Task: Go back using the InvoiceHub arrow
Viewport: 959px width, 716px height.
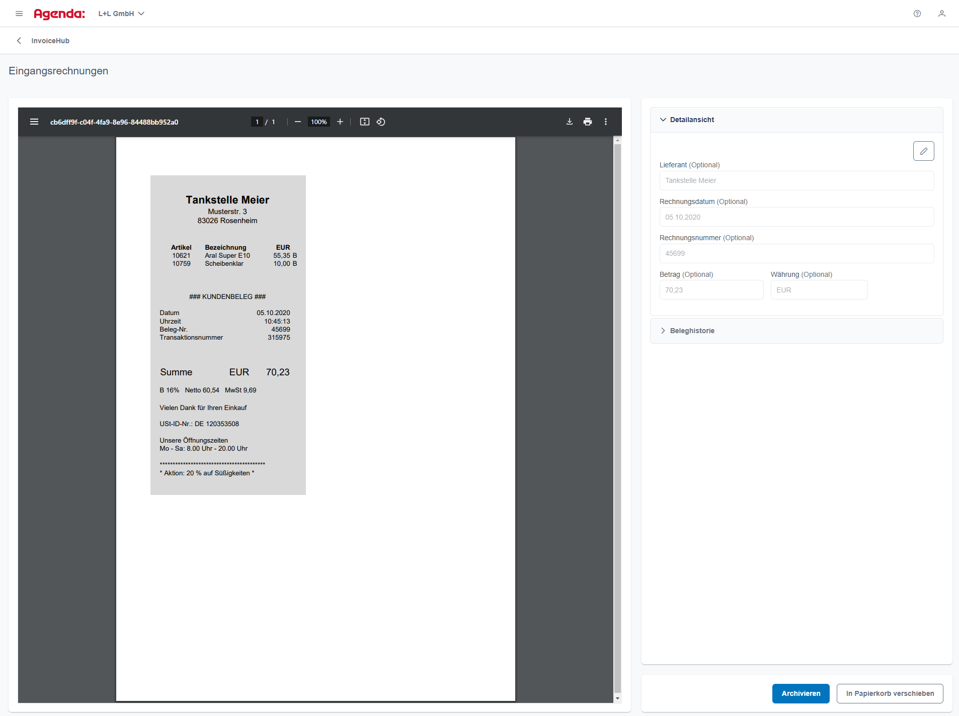Action: [19, 41]
